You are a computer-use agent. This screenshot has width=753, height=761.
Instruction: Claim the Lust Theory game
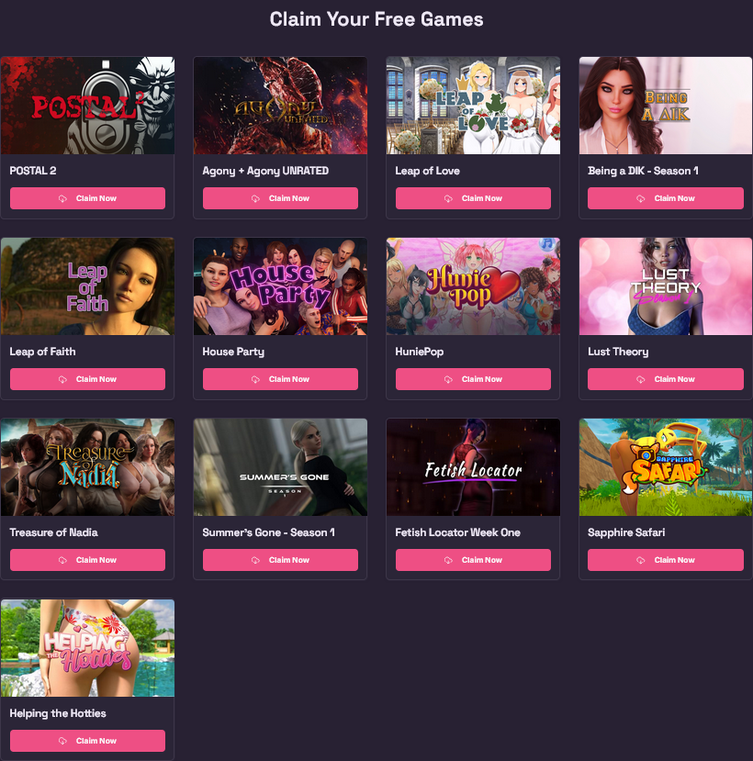[666, 379]
